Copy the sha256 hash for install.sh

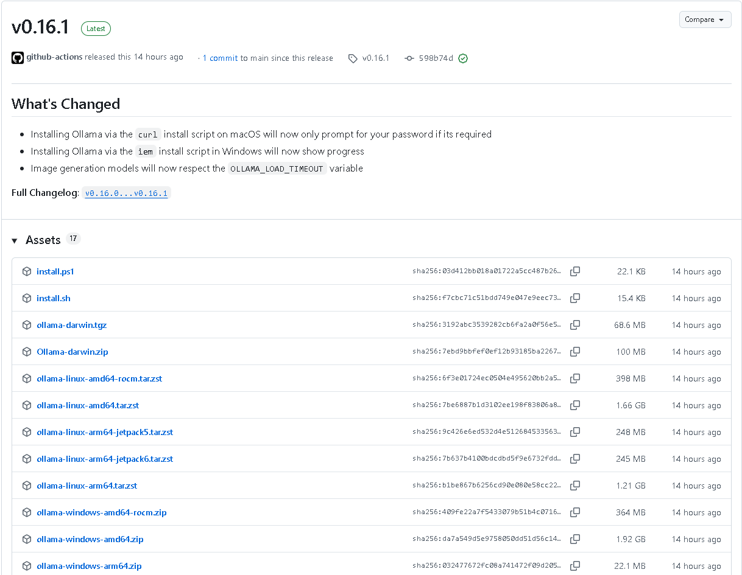[574, 298]
